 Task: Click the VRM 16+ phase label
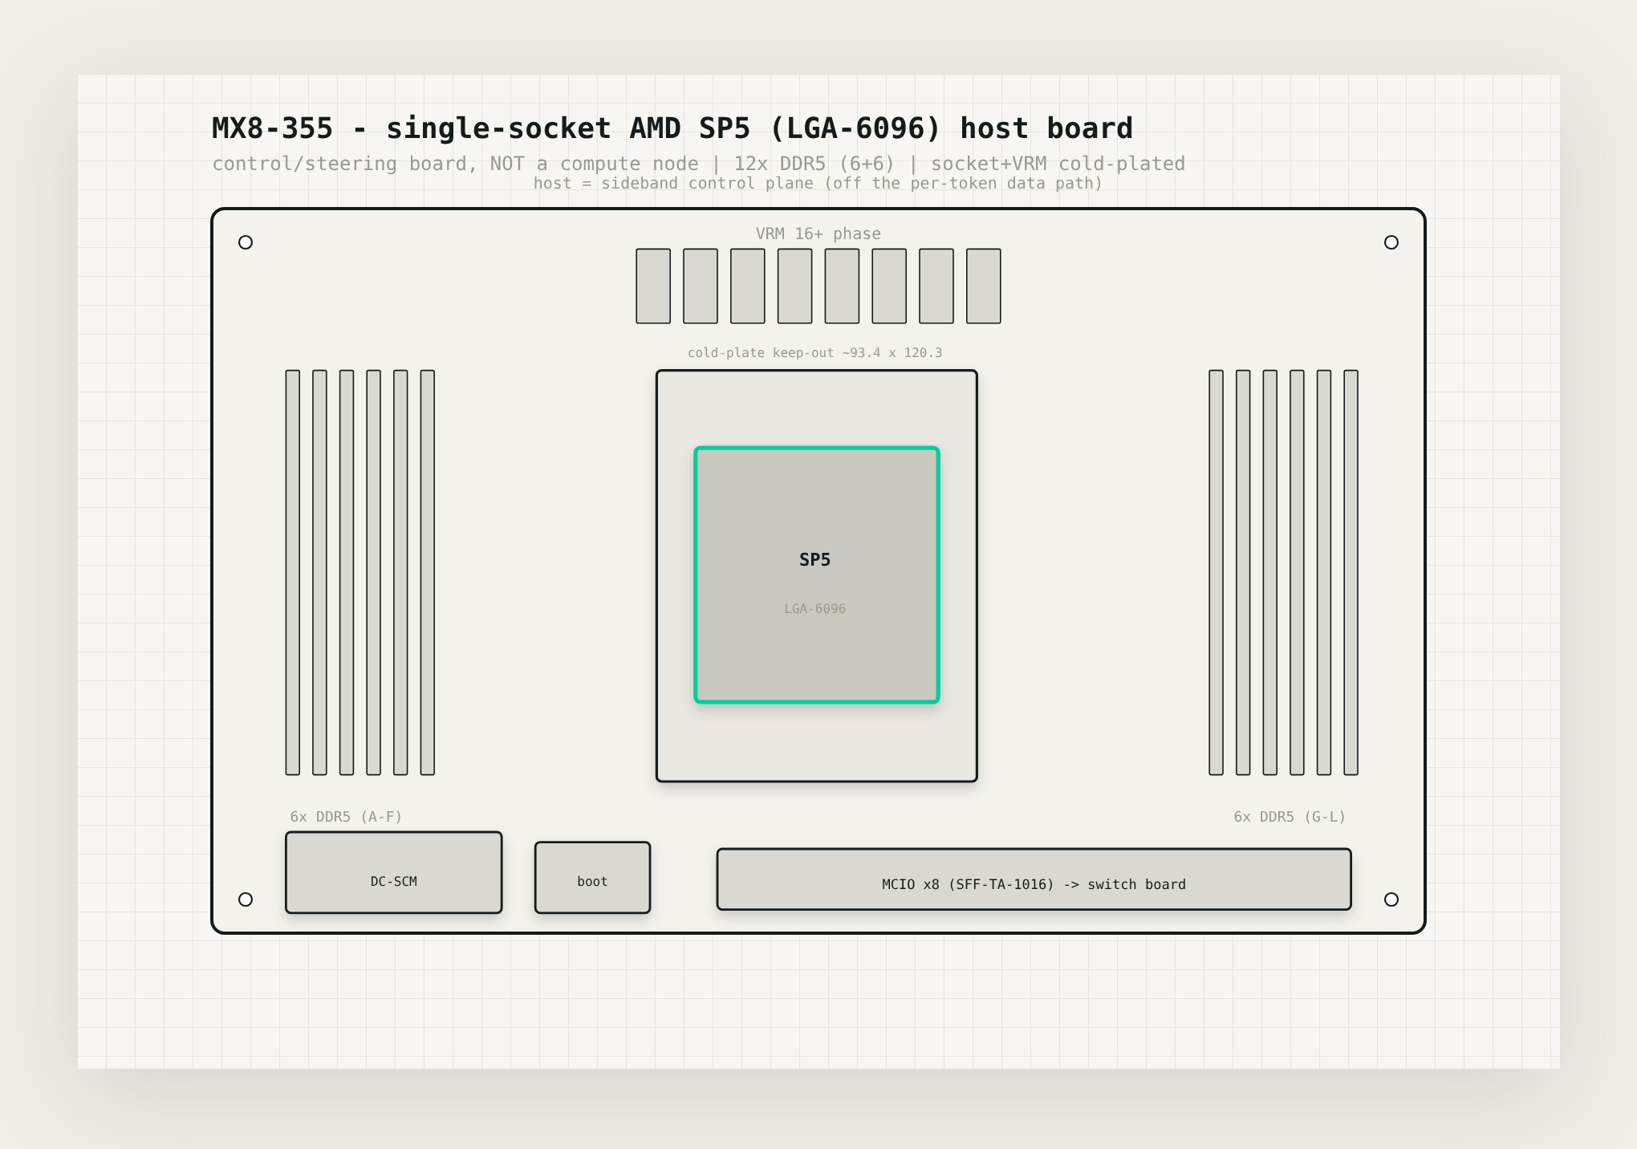(x=818, y=233)
